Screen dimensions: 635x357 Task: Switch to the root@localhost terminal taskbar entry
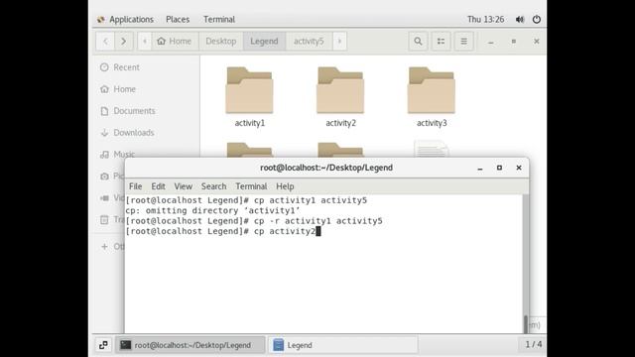(x=190, y=345)
